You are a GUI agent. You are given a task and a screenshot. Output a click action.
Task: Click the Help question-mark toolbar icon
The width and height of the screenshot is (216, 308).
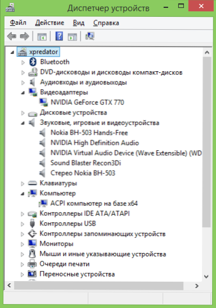click(59, 36)
